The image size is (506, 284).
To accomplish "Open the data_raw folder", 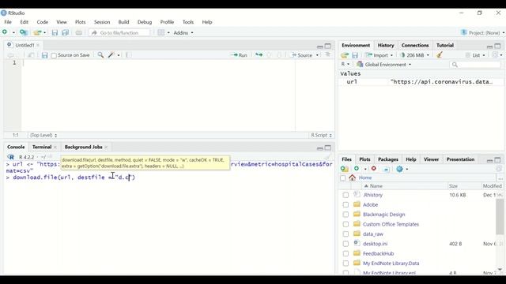I will (x=373, y=234).
